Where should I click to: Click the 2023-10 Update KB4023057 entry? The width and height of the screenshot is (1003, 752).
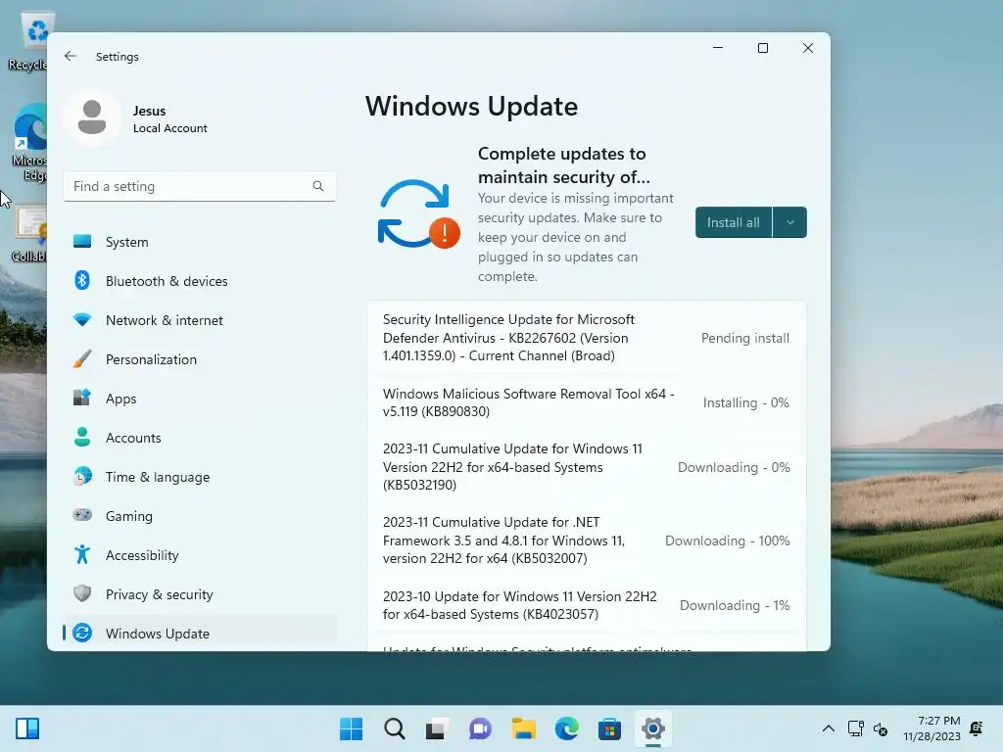pyautogui.click(x=587, y=605)
